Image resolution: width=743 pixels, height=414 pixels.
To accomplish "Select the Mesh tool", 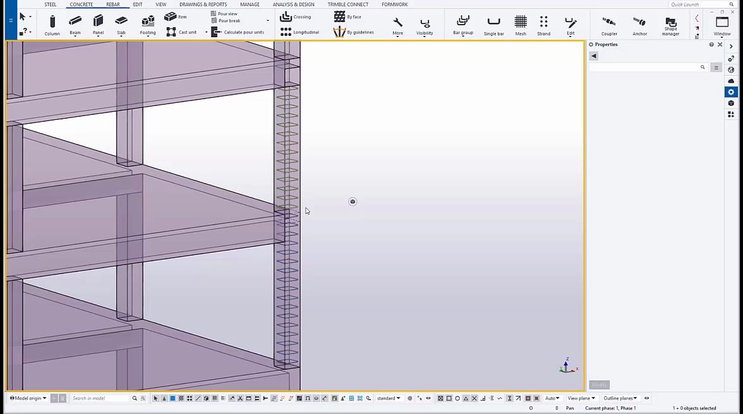I will 521,26.
